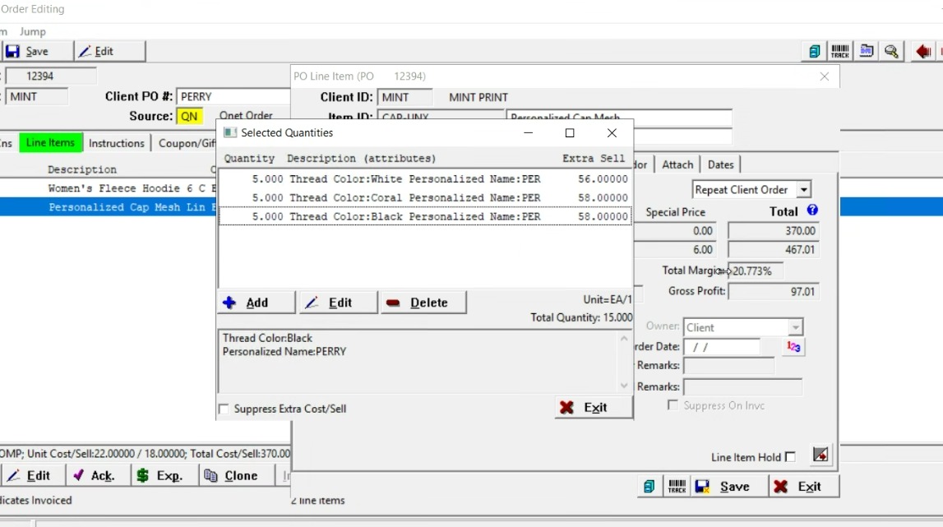Click the Special Price value 6.00
This screenshot has height=527, width=943.
675,250
